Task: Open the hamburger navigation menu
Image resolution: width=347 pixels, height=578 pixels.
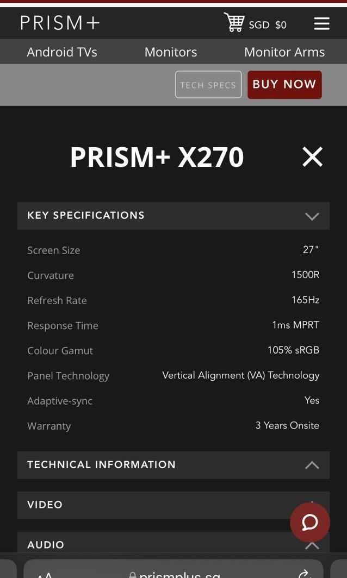Action: tap(322, 23)
